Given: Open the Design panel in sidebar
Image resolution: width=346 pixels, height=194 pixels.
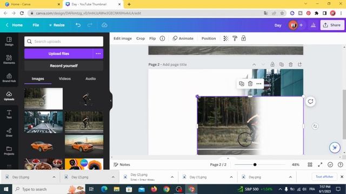Looking at the screenshot, I should click(9, 41).
